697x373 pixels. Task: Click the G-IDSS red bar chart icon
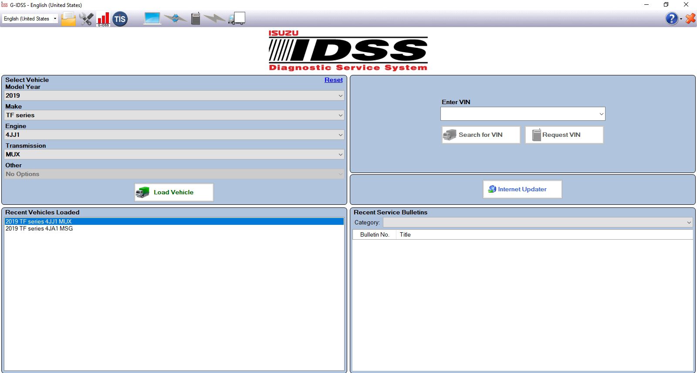(103, 19)
